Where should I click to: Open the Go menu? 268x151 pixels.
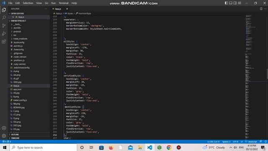(46, 3)
